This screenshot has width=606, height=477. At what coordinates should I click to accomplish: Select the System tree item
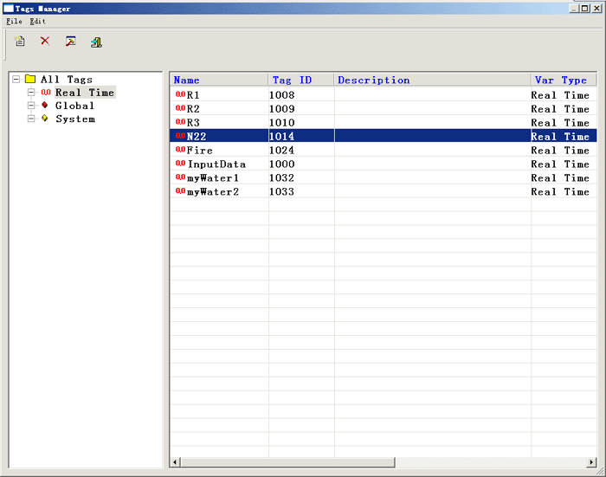pos(75,119)
